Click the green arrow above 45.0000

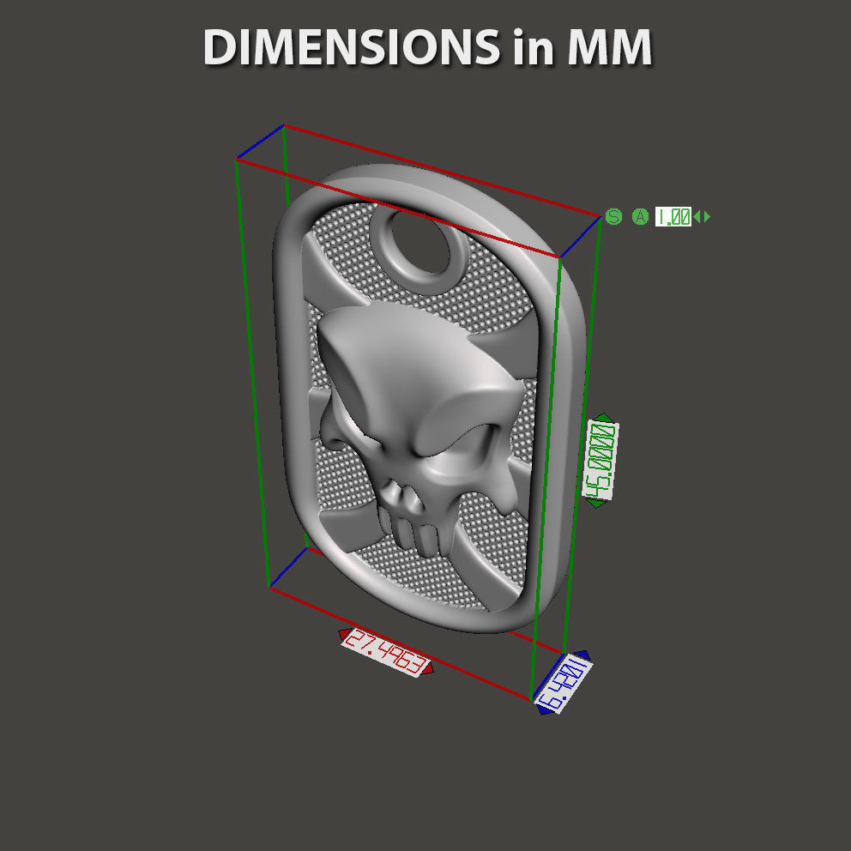pos(603,418)
